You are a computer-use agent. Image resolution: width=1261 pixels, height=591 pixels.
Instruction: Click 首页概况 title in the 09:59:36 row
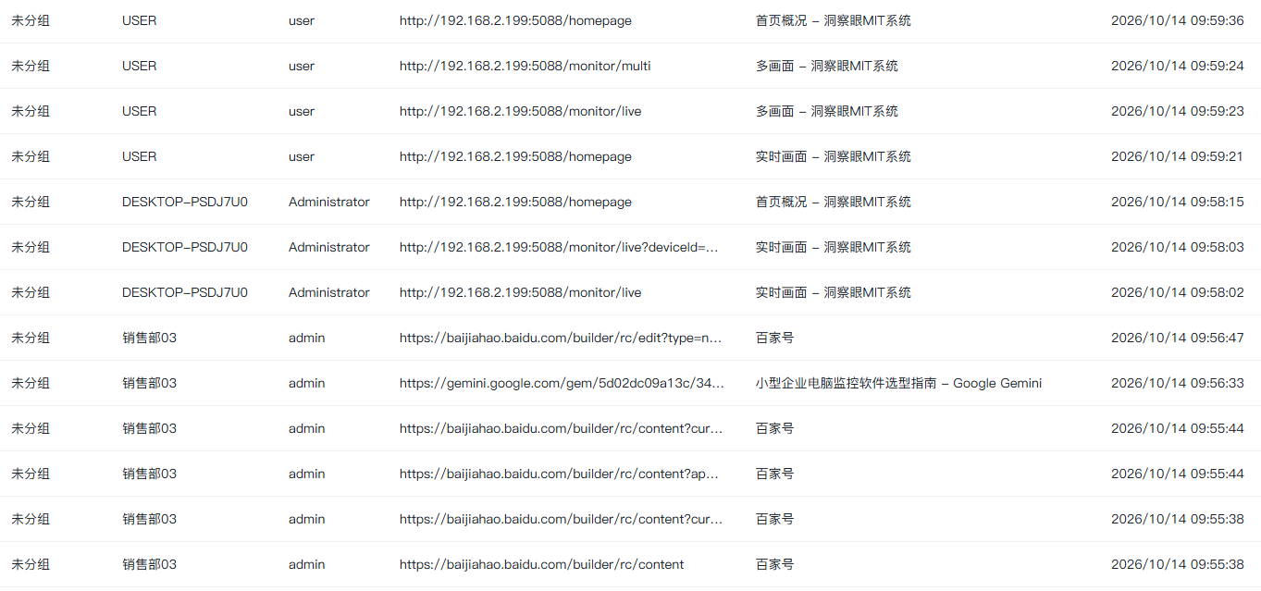pos(833,20)
